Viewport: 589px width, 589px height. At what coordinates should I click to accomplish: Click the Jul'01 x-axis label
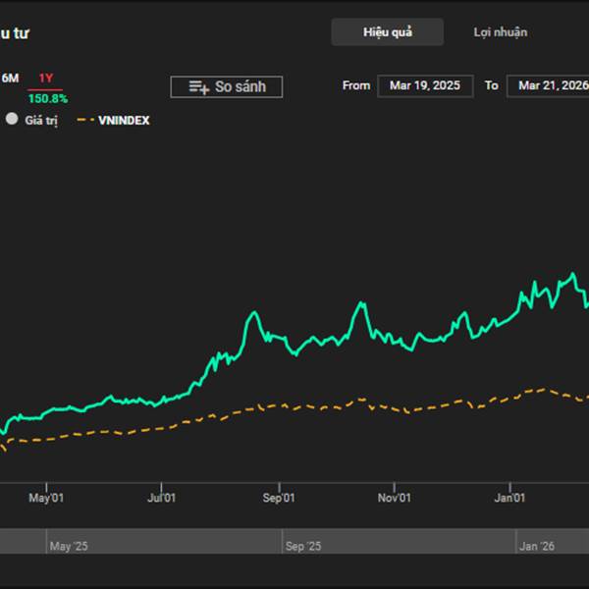coord(162,499)
